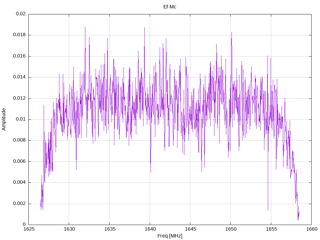The image size is (320, 240).
Task: Click the Amplitude y-axis label
Action: pyautogui.click(x=4, y=119)
